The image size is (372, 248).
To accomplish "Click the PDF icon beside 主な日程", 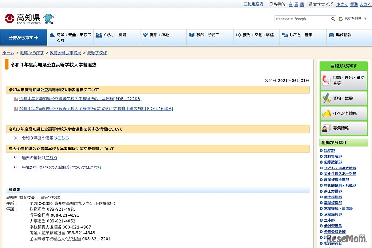I will point(14,98).
